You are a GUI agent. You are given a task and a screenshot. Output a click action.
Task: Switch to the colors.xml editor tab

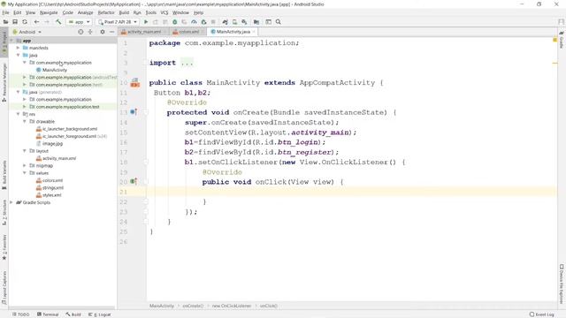188,32
